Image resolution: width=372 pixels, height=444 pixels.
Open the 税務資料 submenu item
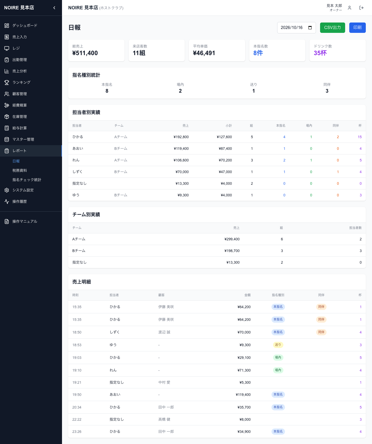coord(20,171)
